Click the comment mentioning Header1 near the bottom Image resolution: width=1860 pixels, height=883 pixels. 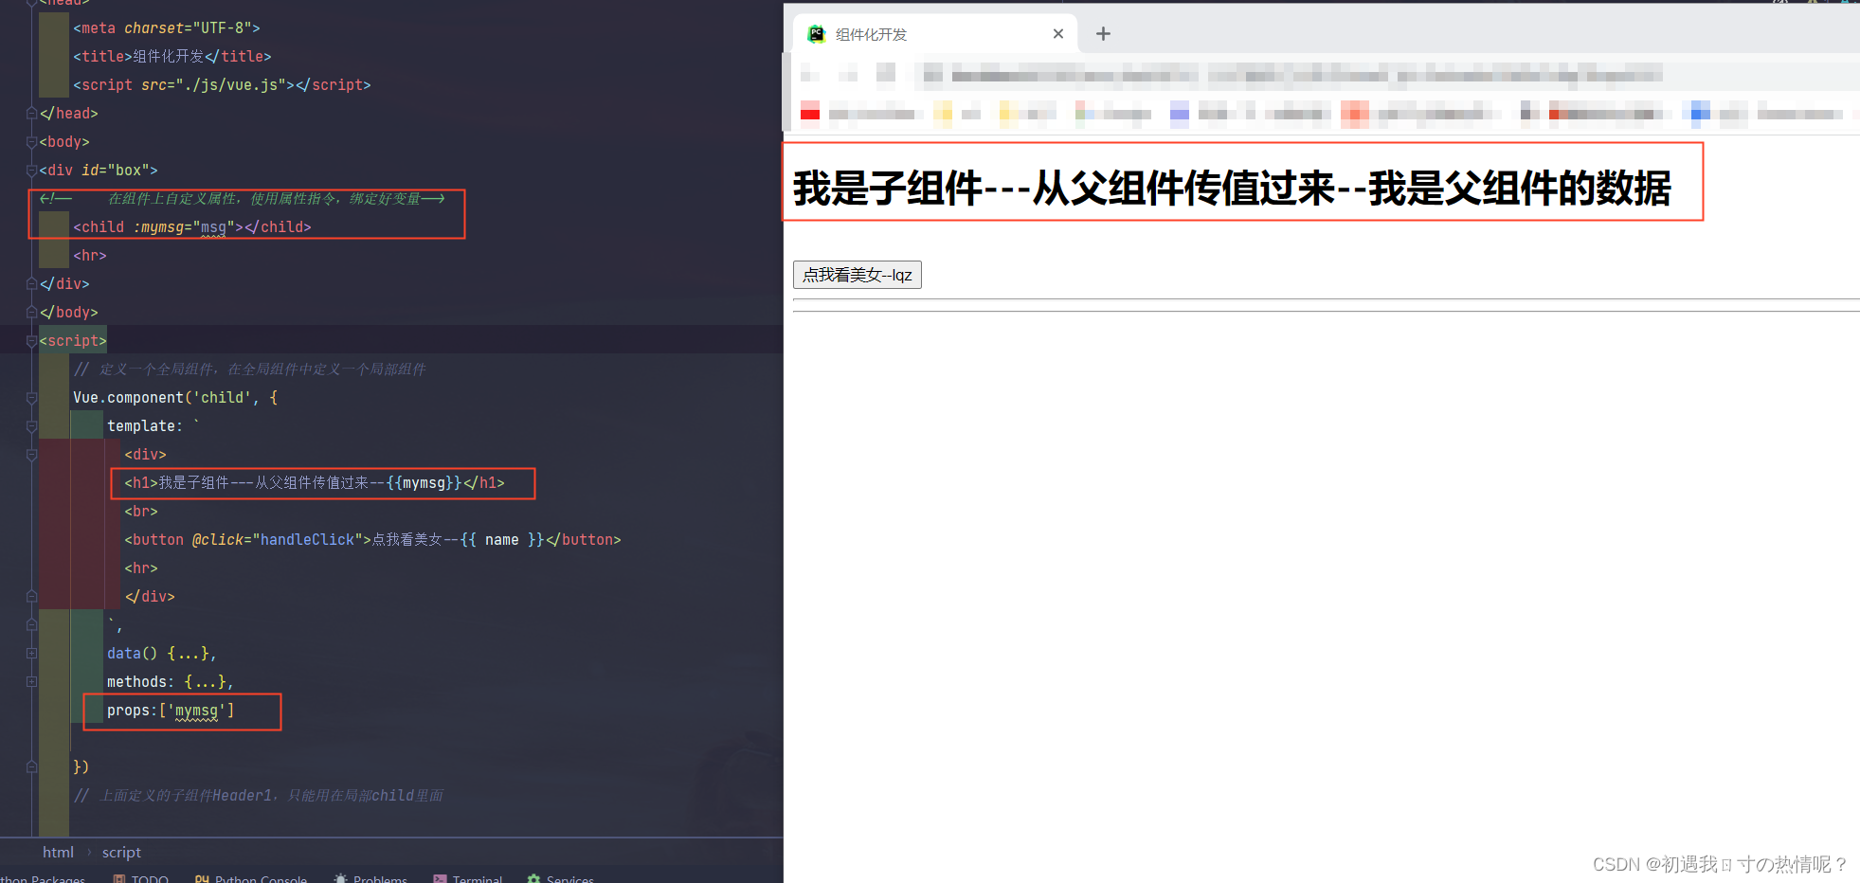click(x=259, y=796)
